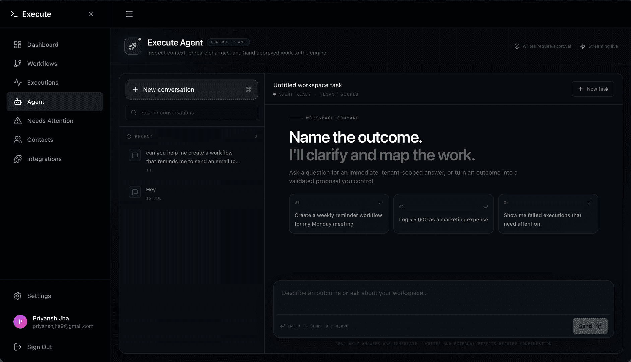
Task: Click the Contacts people icon
Action: 18,140
